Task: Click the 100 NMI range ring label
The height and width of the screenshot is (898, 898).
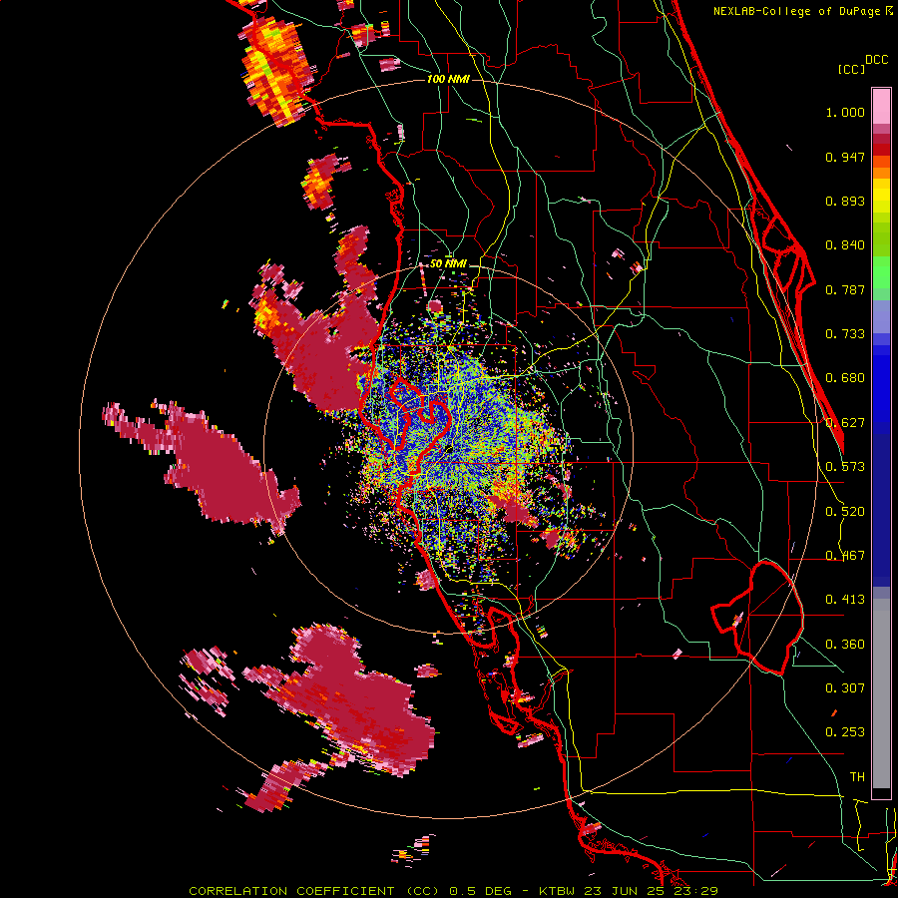Action: point(448,79)
